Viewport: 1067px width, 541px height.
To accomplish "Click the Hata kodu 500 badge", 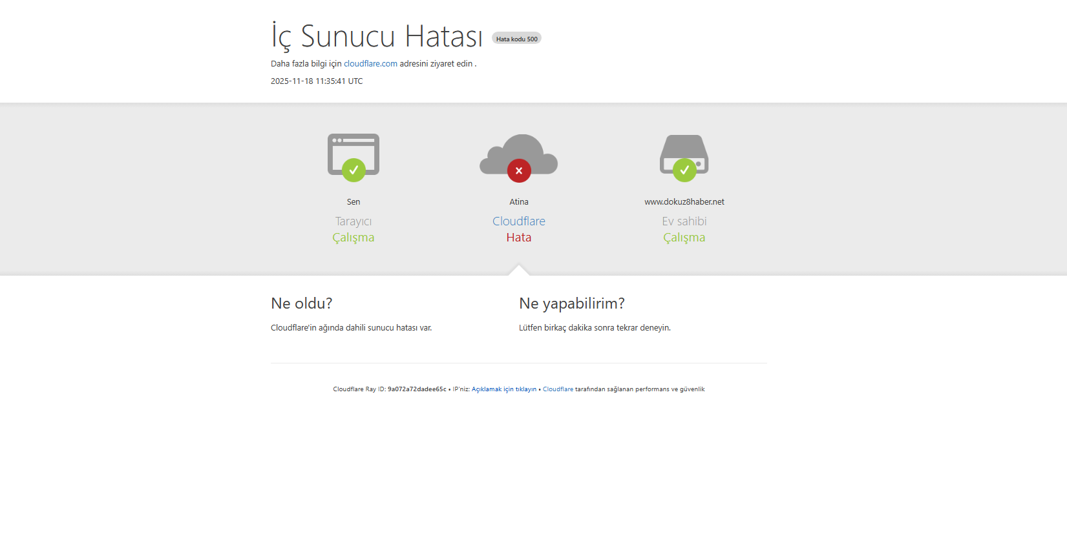I will 516,39.
